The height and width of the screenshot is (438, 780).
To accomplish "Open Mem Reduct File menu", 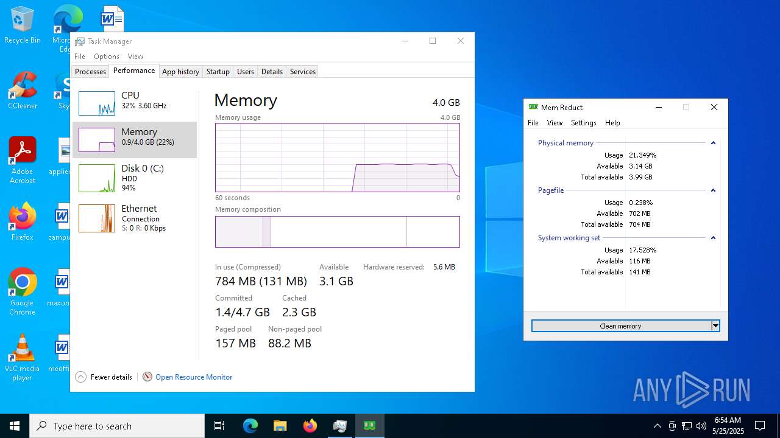I will pyautogui.click(x=533, y=123).
